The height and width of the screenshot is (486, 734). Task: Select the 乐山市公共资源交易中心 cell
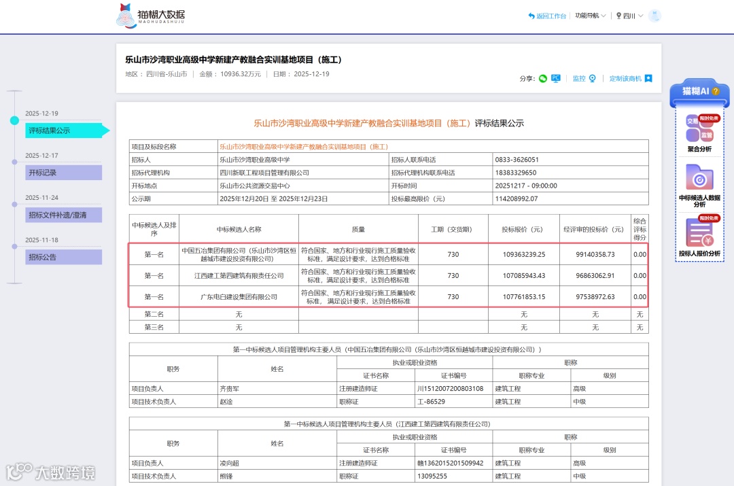point(303,186)
